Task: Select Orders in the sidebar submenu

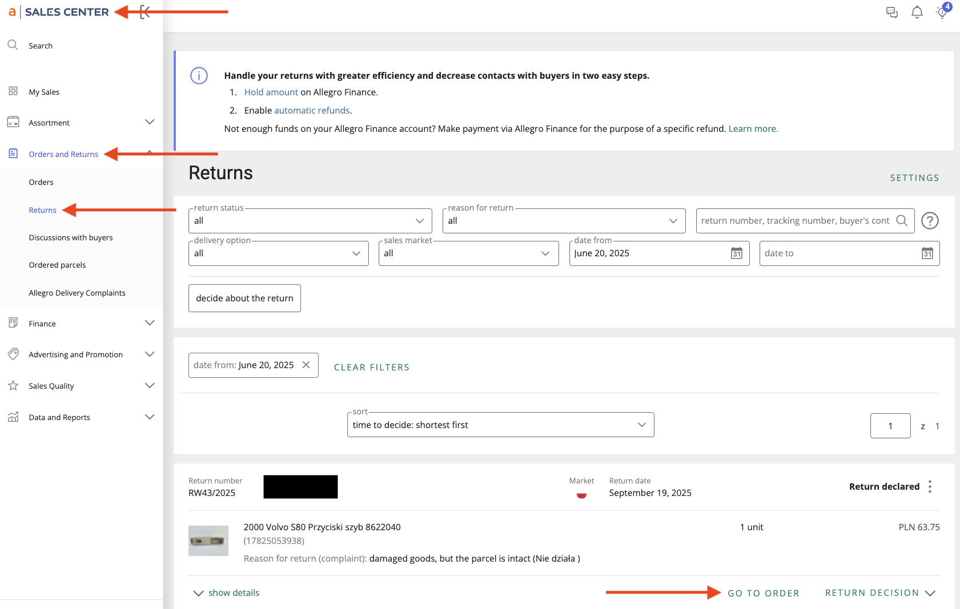Action: (41, 182)
